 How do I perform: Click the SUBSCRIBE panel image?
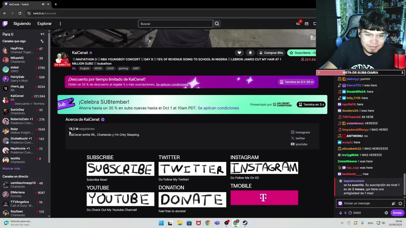[121, 169]
